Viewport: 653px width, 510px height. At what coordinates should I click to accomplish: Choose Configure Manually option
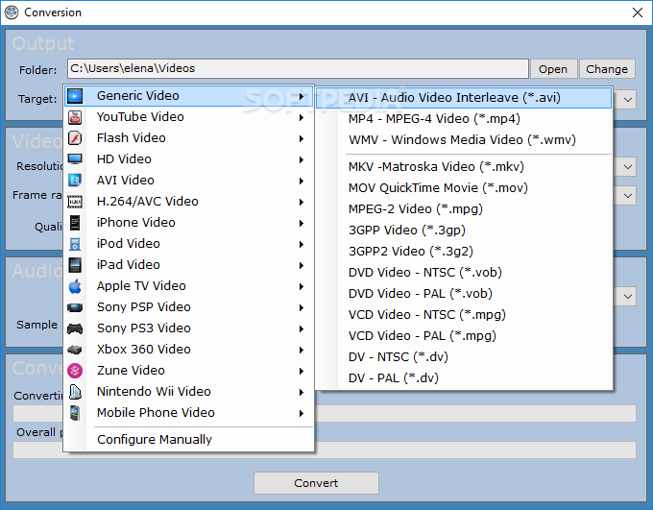click(x=188, y=440)
